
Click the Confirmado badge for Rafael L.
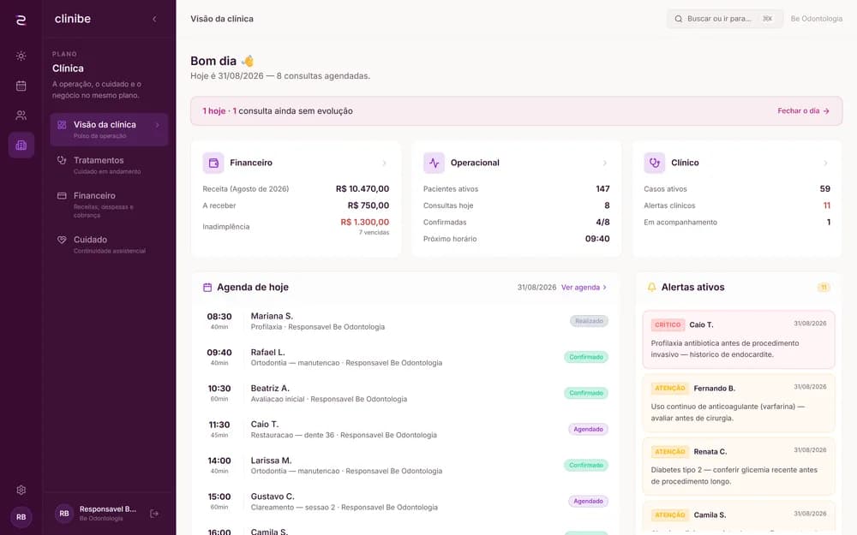(x=586, y=357)
